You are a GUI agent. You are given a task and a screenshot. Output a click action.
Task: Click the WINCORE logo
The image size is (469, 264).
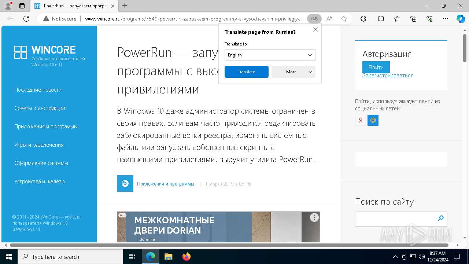pyautogui.click(x=45, y=52)
